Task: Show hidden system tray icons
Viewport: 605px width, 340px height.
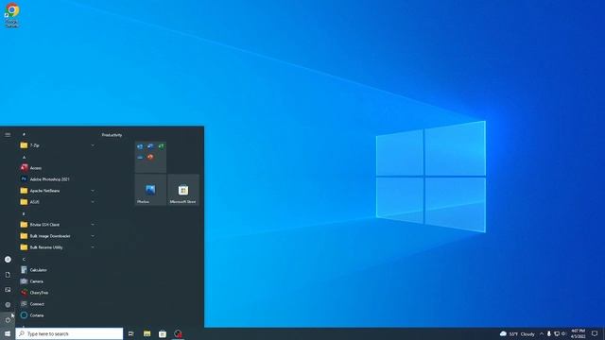Action: coord(542,333)
